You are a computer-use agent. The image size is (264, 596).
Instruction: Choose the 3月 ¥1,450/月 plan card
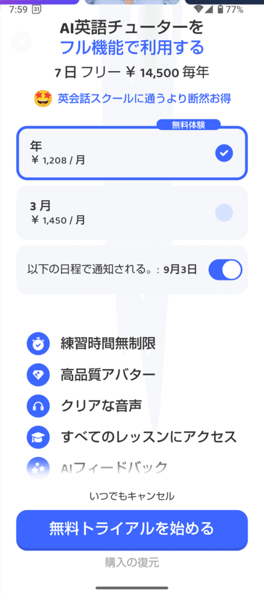132,213
